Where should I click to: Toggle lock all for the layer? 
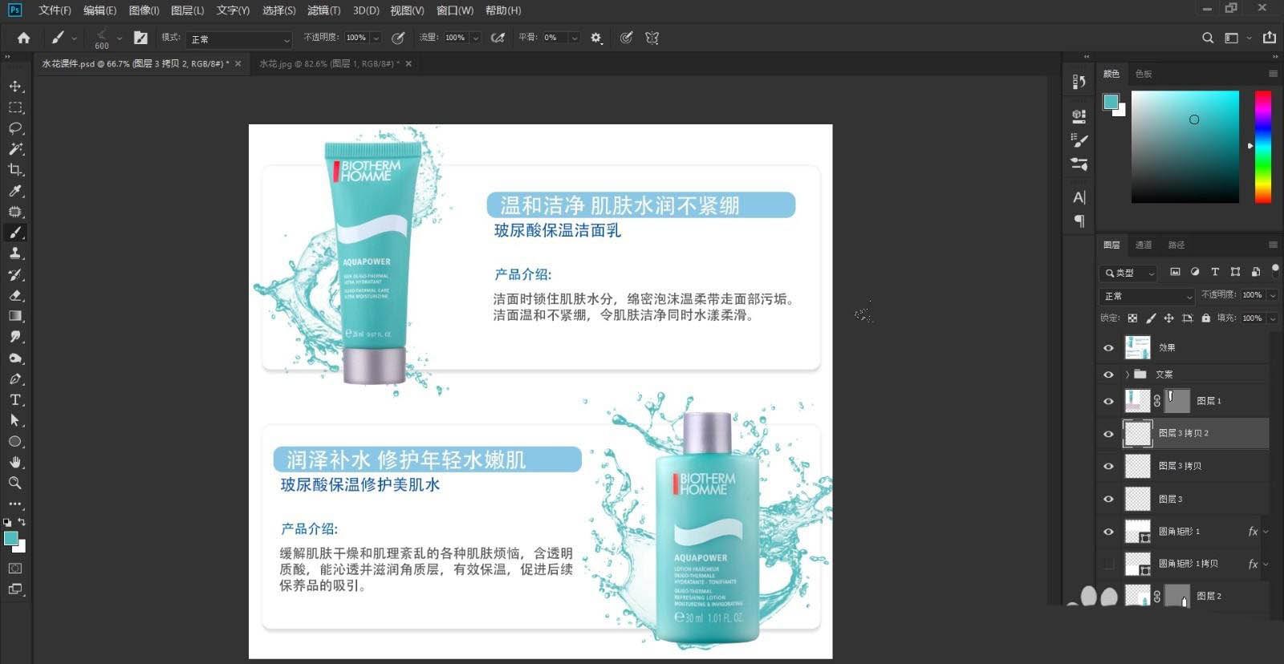(x=1205, y=318)
